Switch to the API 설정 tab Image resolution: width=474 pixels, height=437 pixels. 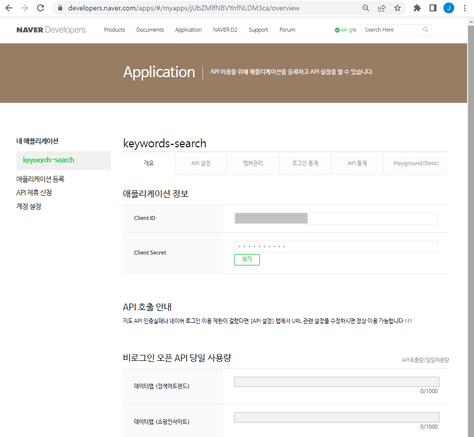click(200, 163)
